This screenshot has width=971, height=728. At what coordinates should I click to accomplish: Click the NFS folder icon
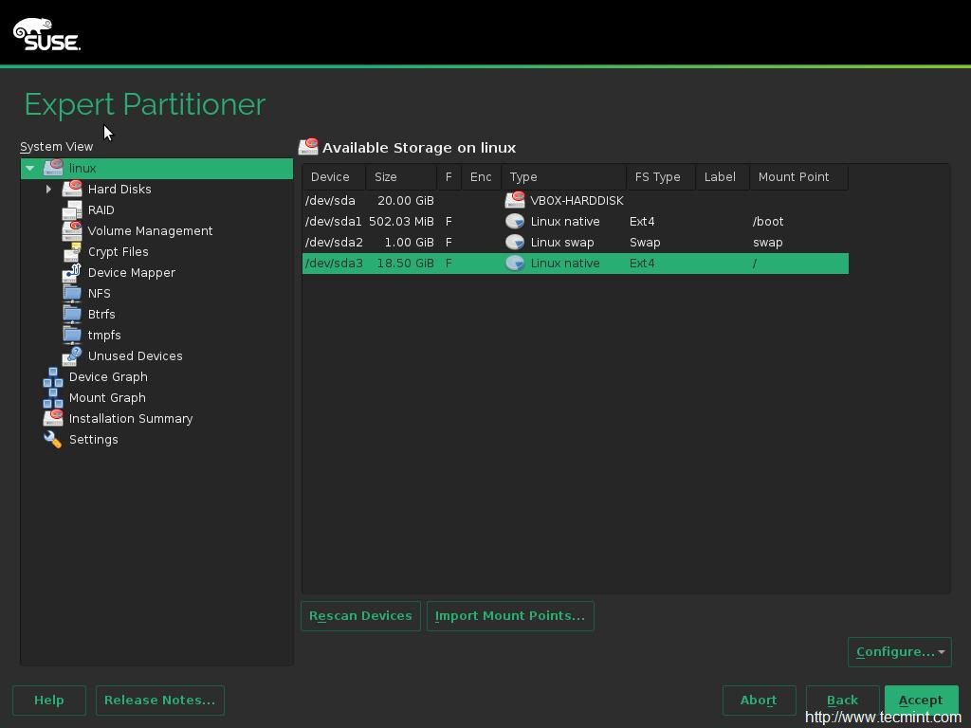point(72,293)
